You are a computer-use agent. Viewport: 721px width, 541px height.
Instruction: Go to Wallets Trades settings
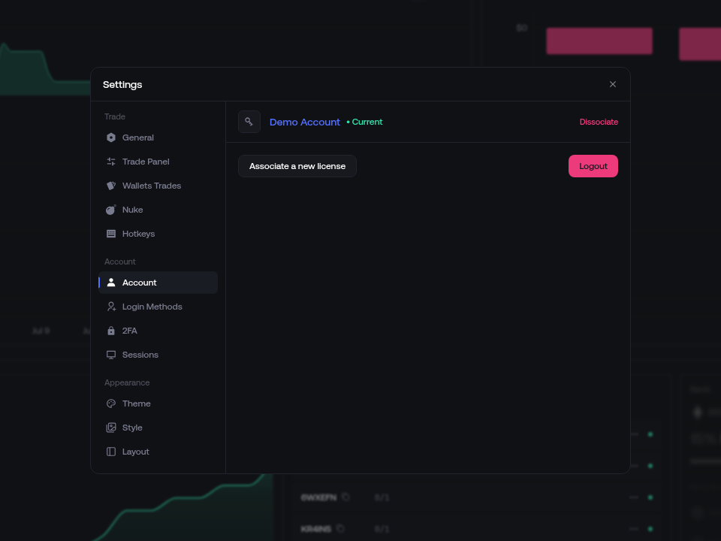coord(158,186)
